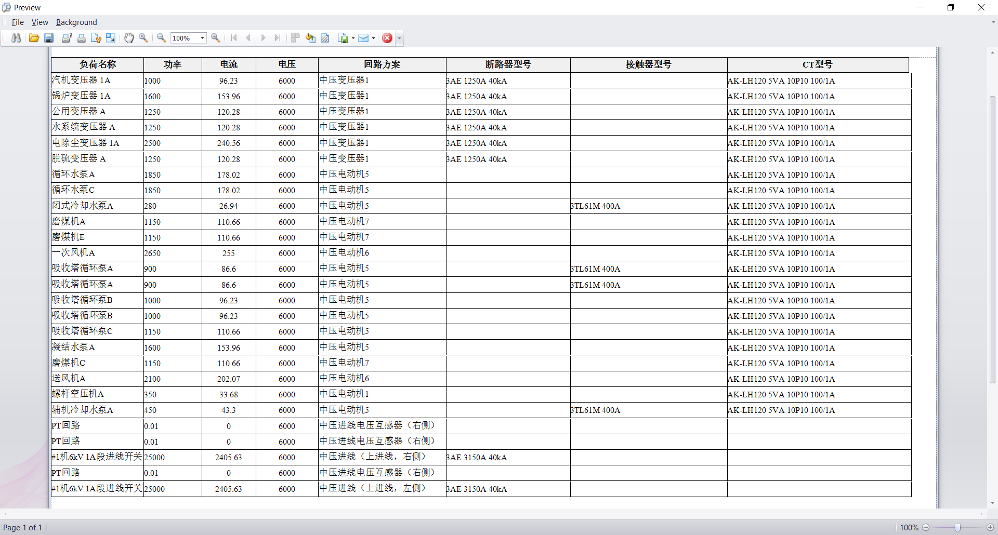Select the 辅机冷却水泵A cell
This screenshot has width=998, height=535.
point(97,410)
